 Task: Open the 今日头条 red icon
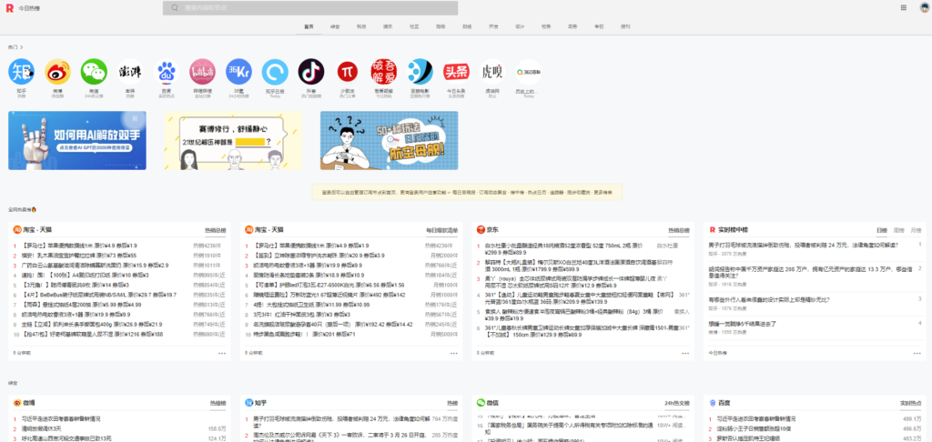click(457, 72)
